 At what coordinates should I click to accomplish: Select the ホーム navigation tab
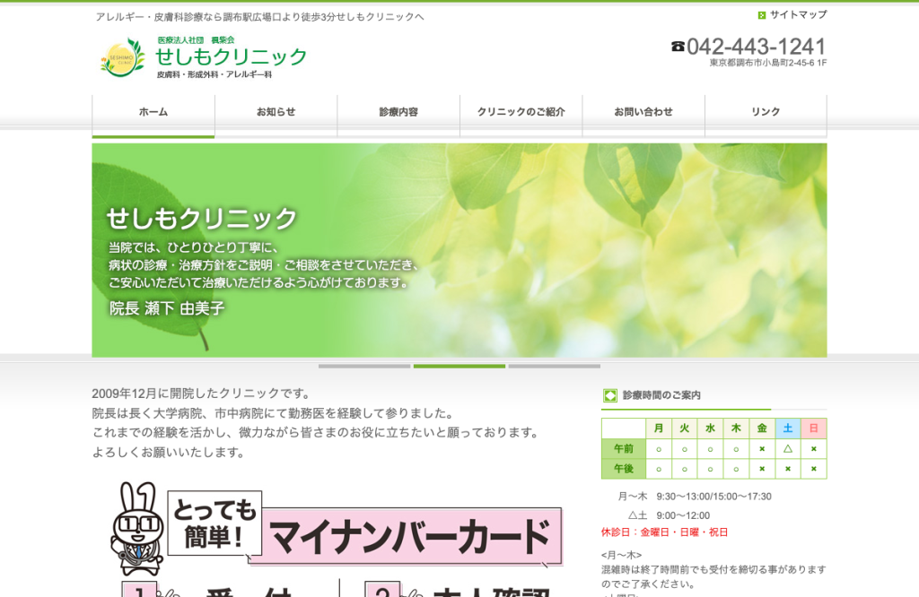point(153,116)
